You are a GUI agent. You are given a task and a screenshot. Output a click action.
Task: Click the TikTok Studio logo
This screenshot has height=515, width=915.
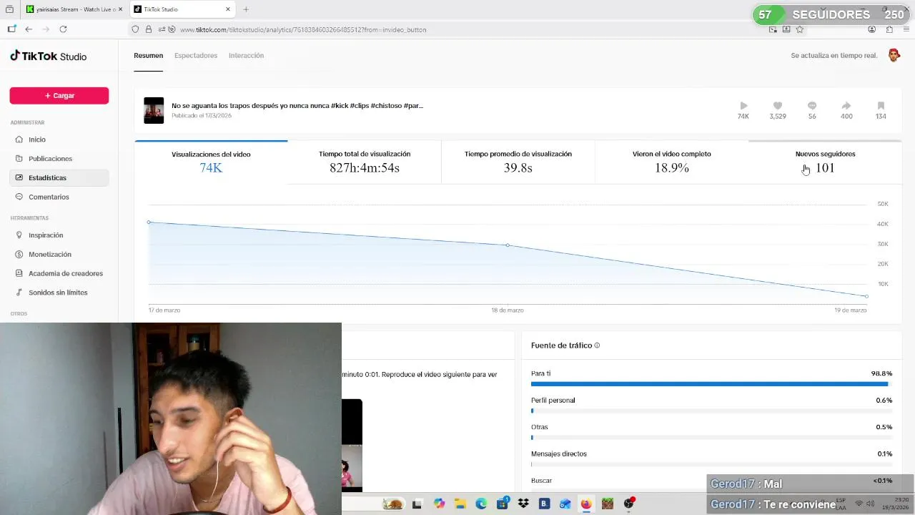(48, 56)
